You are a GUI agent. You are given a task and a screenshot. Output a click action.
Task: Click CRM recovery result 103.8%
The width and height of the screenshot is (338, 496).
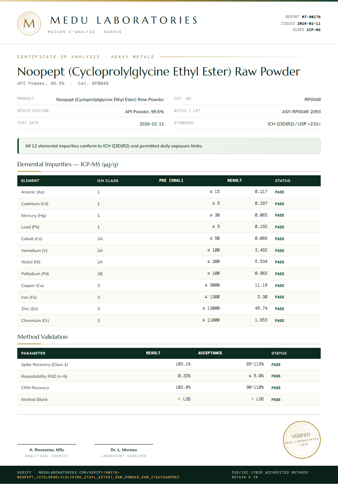point(183,388)
